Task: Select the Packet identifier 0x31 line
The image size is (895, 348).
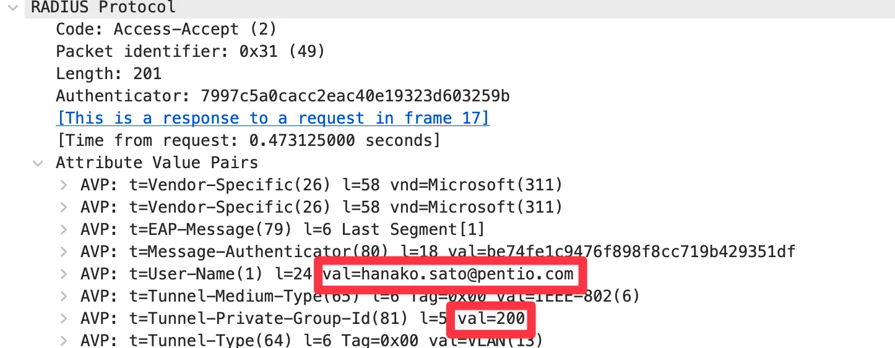Action: point(190,51)
